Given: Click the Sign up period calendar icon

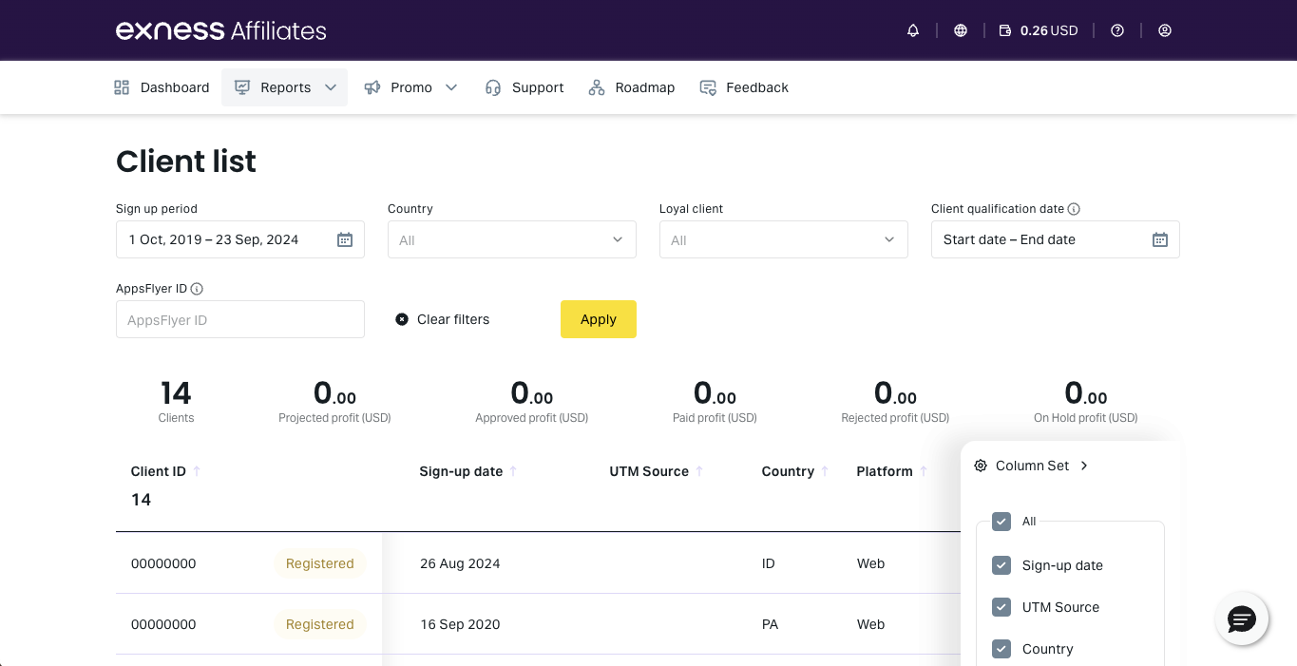Looking at the screenshot, I should (345, 239).
